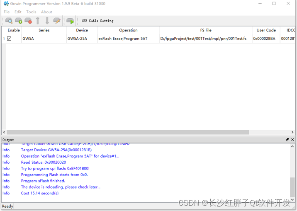Select the GW5A series cell

pos(44,39)
